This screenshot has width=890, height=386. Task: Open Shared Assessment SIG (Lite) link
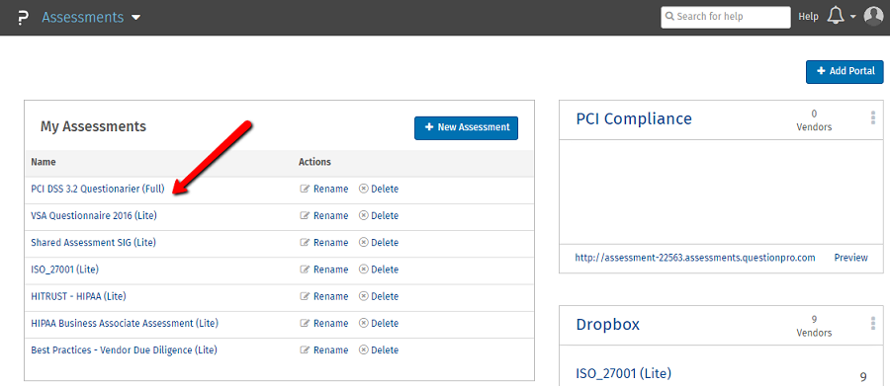(93, 243)
